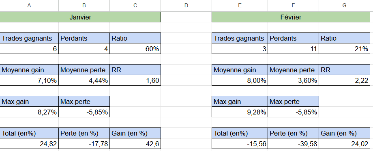Click Février Total value -15,56
Image resolution: width=373 pixels, height=151 pixels.
click(x=240, y=144)
